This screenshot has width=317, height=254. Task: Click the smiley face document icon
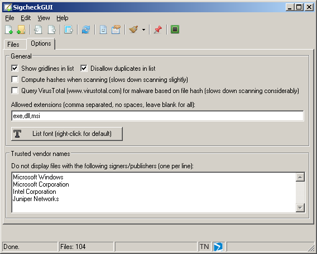pos(103,30)
